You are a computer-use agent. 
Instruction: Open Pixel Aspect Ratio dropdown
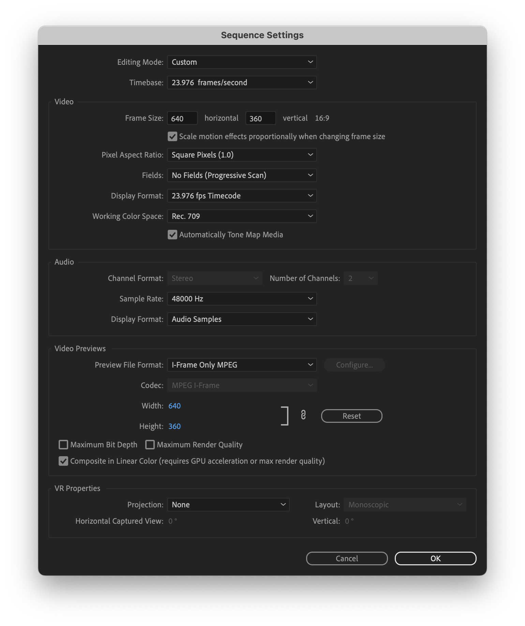tap(242, 155)
